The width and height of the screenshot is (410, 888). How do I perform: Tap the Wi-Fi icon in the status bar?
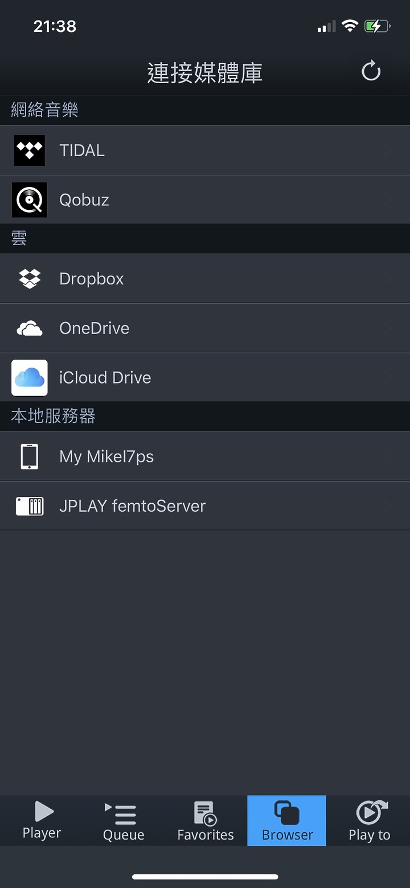click(x=350, y=26)
